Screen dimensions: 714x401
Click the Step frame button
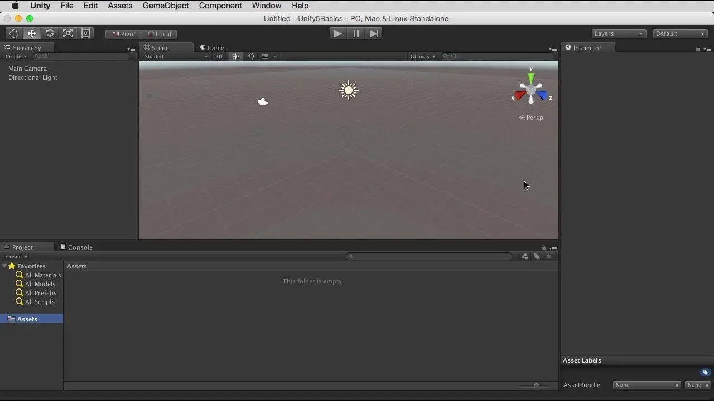click(x=374, y=33)
